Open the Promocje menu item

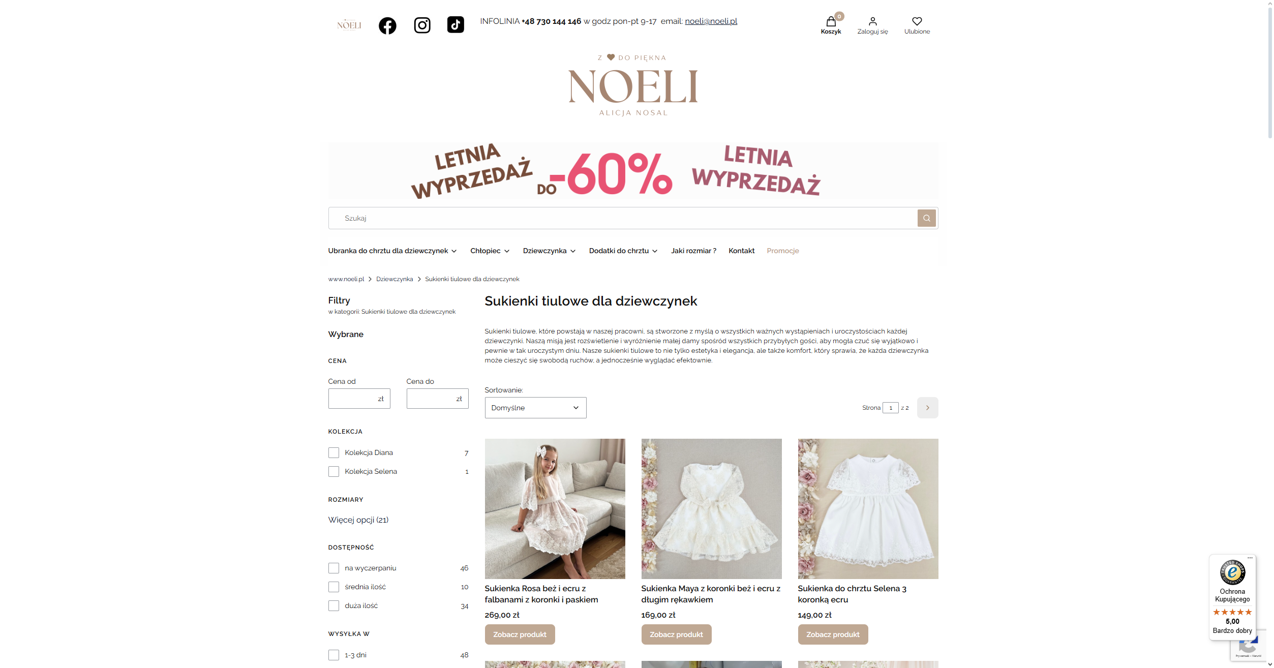782,251
